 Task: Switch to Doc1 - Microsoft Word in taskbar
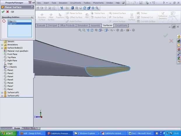(140, 133)
